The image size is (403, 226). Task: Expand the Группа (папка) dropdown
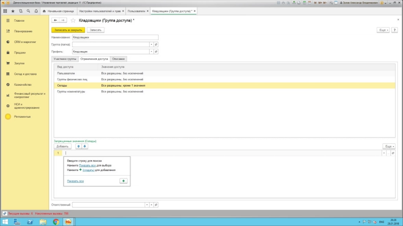coord(152,44)
